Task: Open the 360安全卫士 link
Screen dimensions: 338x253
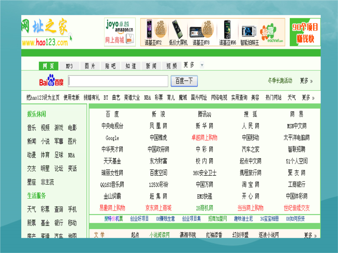Action: (x=205, y=173)
